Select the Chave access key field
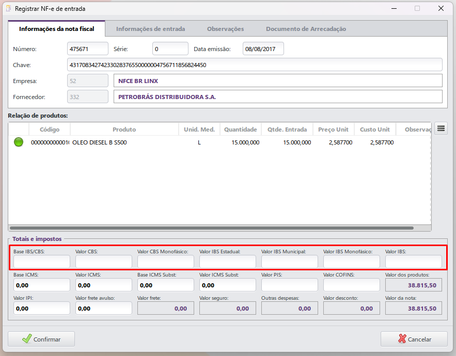This screenshot has width=456, height=356. 255,65
